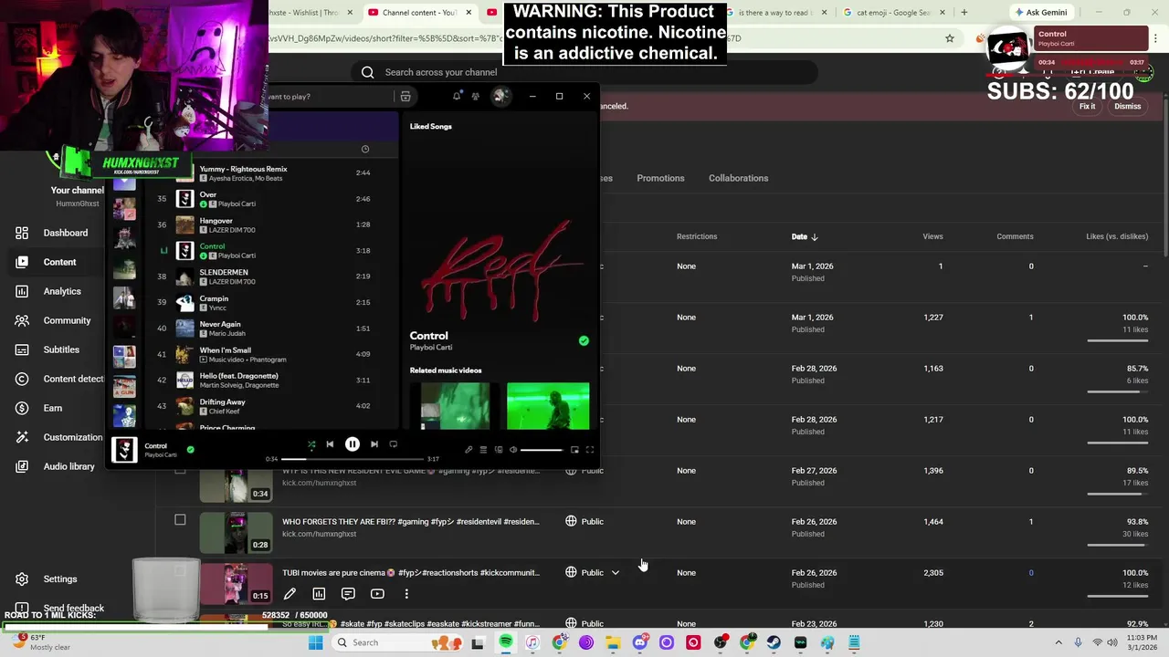1169x657 pixels.
Task: Open more options for TUBI movies video
Action: pos(406,594)
